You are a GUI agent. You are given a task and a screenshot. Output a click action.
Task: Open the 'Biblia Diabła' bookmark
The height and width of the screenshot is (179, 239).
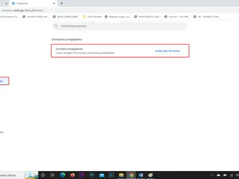66,17
